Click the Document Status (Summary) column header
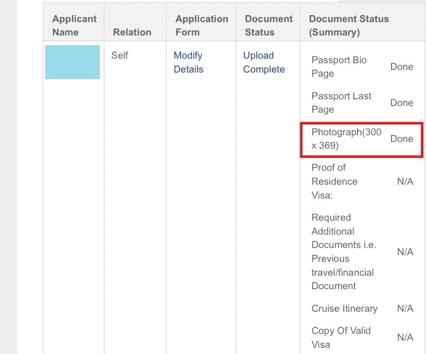 [349, 25]
